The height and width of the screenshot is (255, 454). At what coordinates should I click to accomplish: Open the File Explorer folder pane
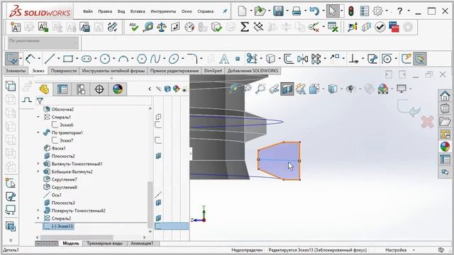pos(445,121)
